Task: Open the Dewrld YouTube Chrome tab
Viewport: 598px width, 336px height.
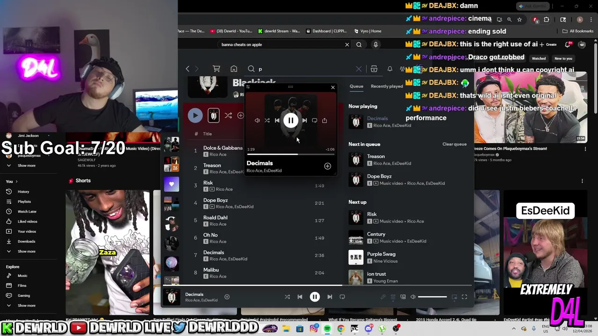Action: pos(231,31)
